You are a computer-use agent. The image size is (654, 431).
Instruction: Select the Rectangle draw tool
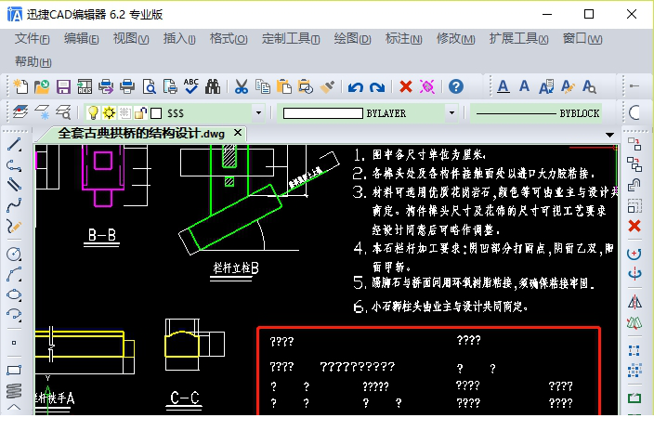point(14,370)
